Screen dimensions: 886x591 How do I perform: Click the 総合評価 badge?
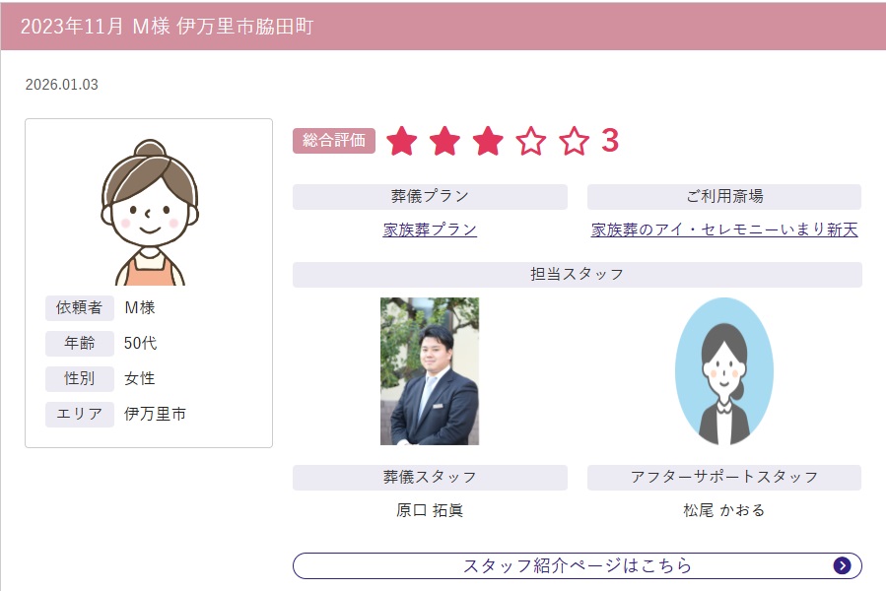tap(334, 141)
